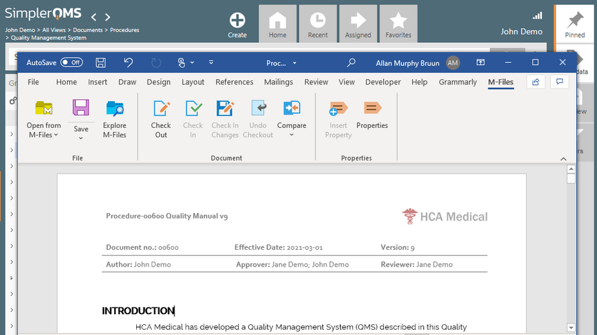Expand the Compare dropdown arrow
Screen dimensions: 597x335
click(x=292, y=135)
